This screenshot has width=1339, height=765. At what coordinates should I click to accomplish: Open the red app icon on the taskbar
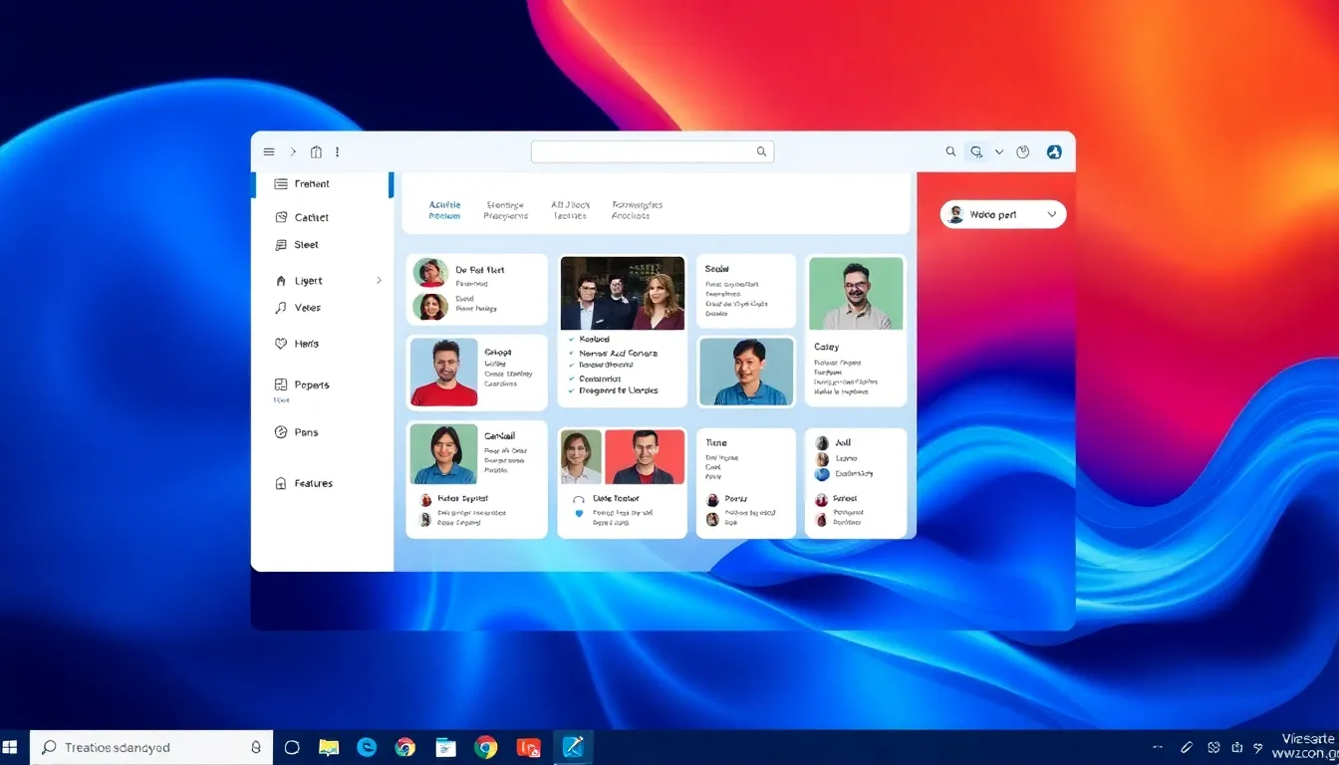click(x=528, y=747)
